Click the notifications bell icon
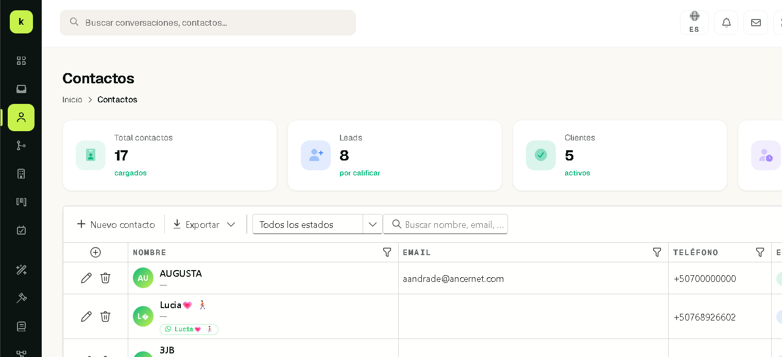 [726, 23]
